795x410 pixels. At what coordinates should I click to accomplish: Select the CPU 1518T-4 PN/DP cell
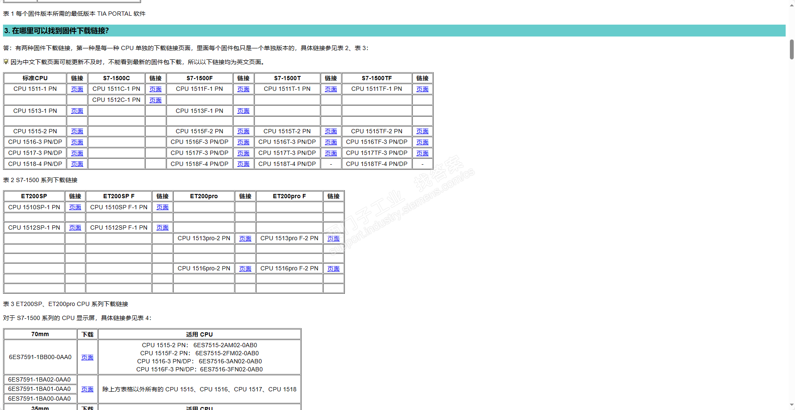coord(287,164)
